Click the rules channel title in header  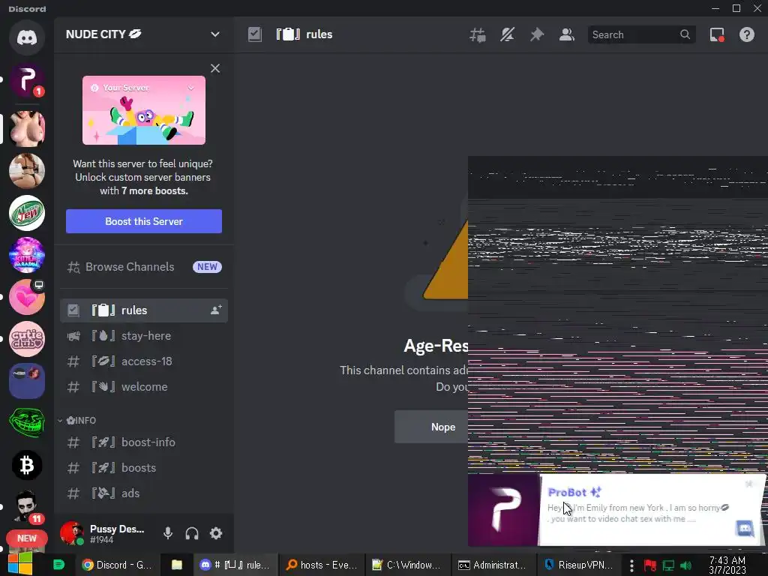coord(319,34)
